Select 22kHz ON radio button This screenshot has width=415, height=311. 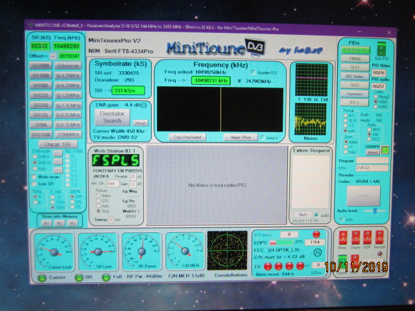coord(72,202)
